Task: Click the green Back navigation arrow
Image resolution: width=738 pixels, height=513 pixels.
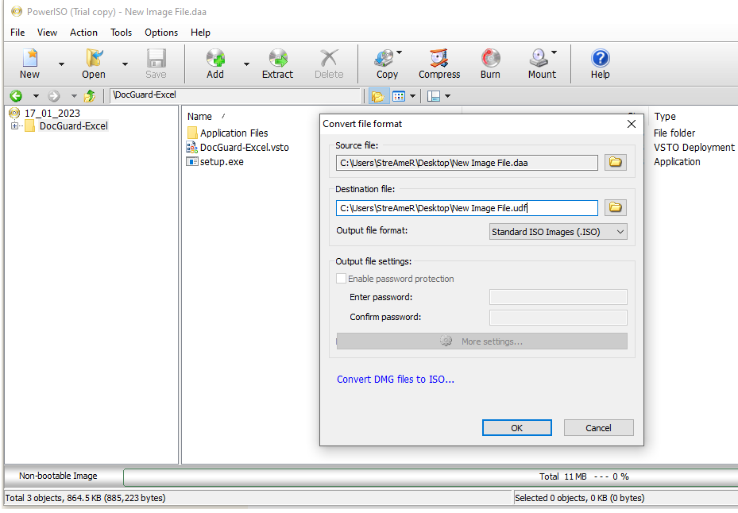Action: click(x=16, y=96)
